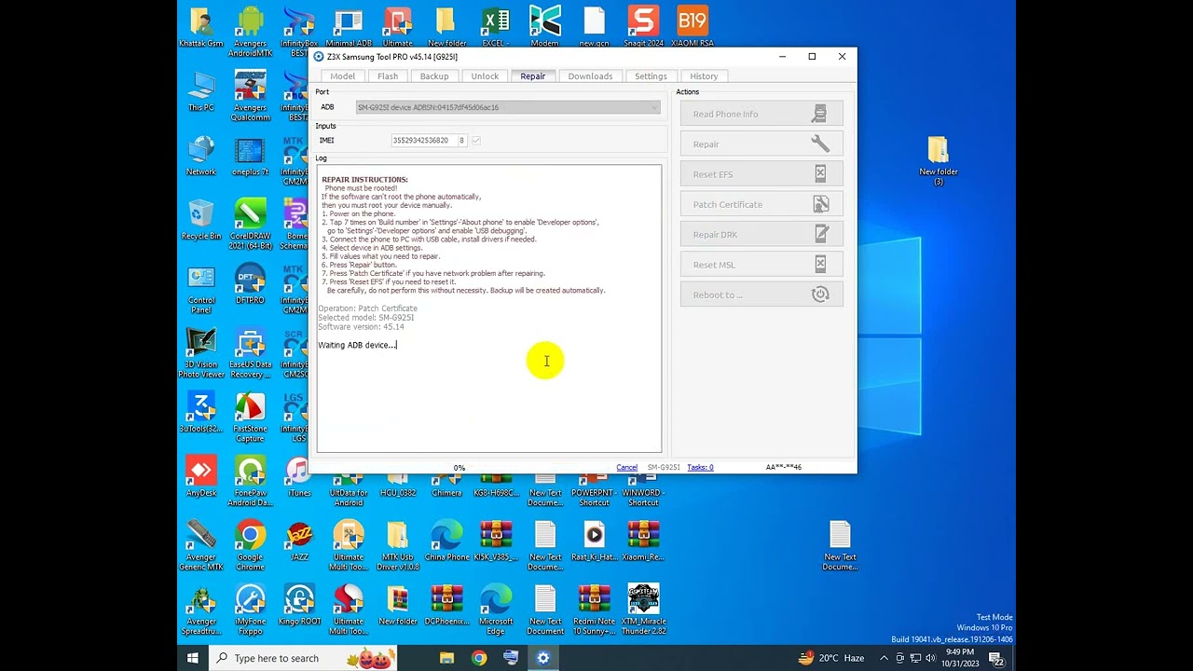Open XTM_Miracle Thunder 2.82 desktop icon

pyautogui.click(x=643, y=610)
